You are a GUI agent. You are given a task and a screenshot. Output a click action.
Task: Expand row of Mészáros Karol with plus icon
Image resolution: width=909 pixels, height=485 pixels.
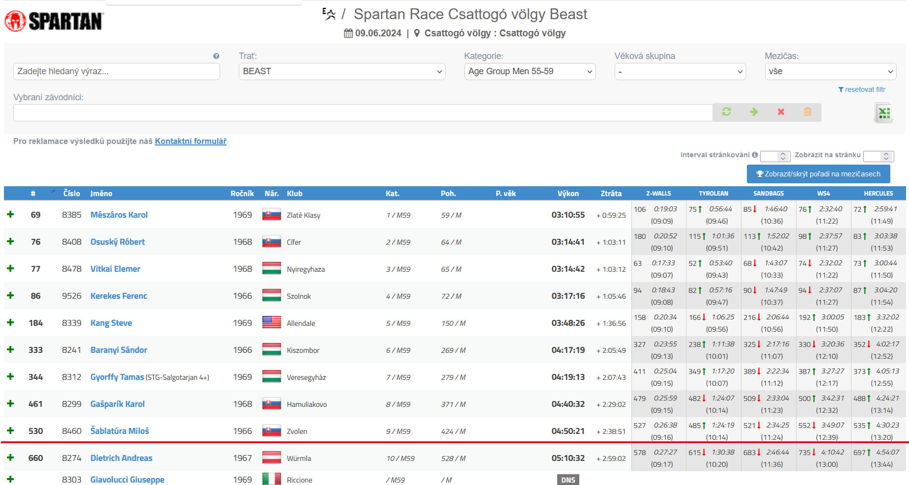pos(10,214)
